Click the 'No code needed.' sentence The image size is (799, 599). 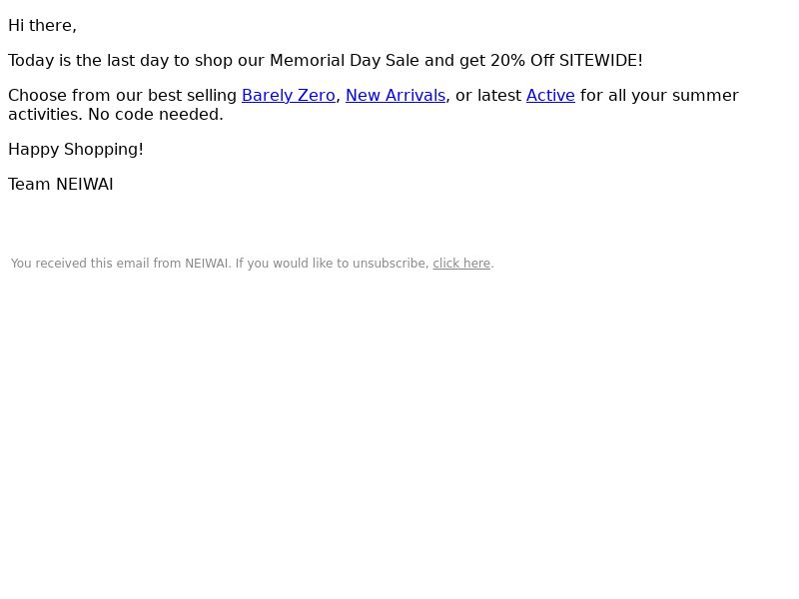[x=156, y=115]
